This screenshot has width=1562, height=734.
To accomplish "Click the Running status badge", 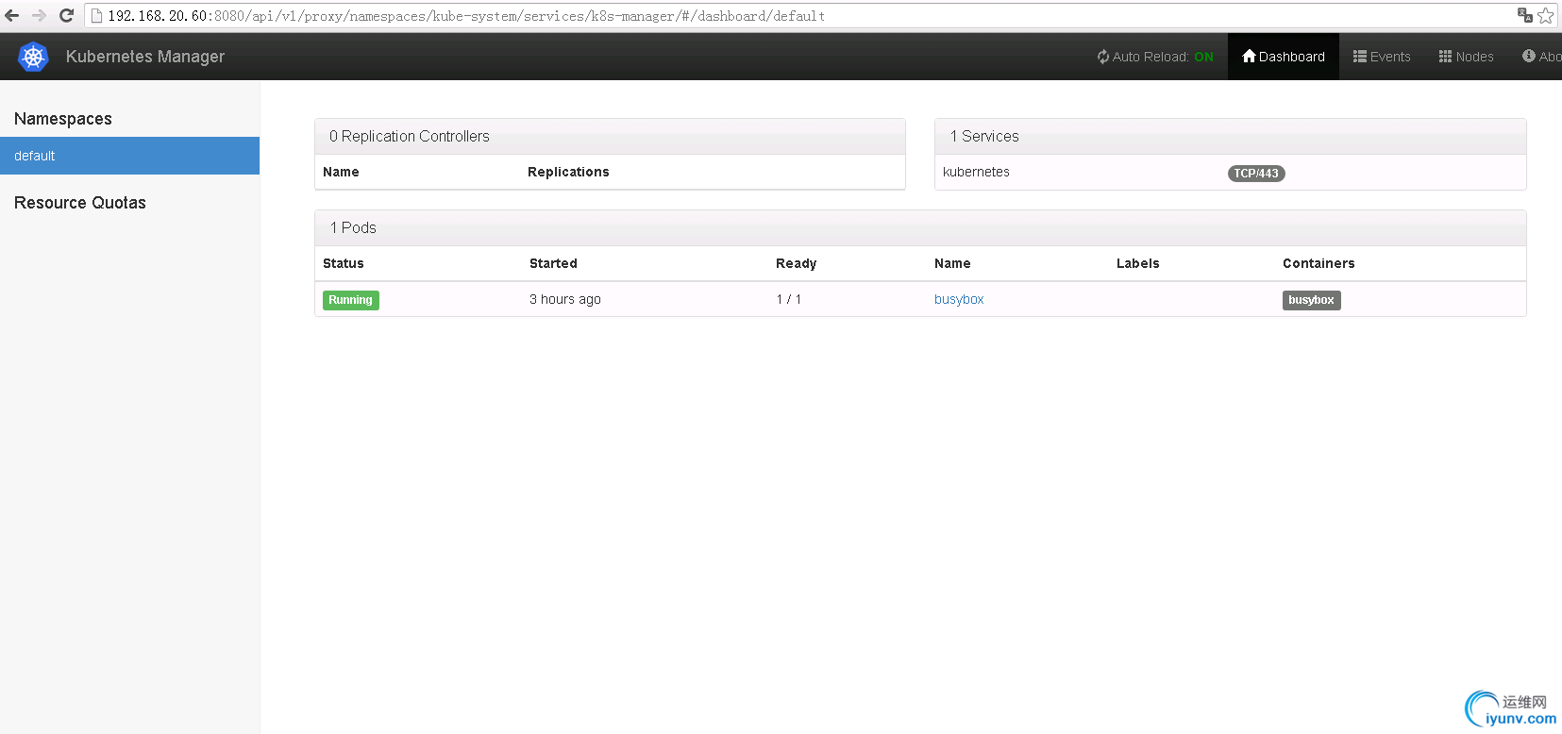I will 350,300.
